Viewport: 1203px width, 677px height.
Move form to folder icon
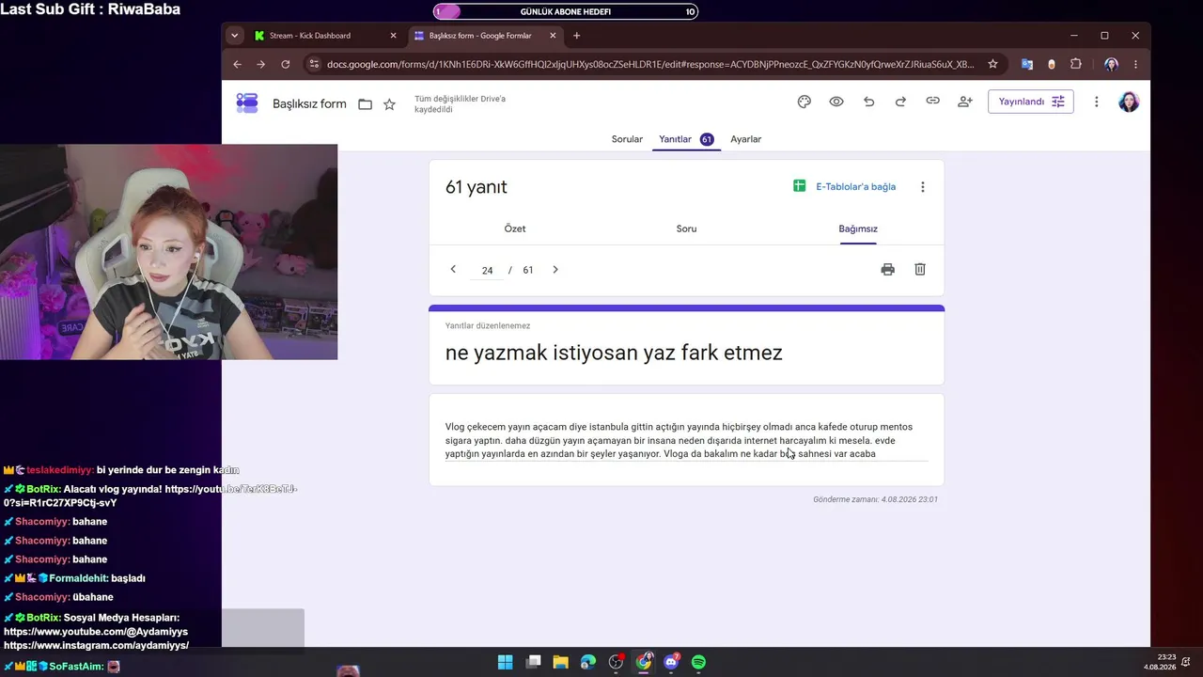[365, 104]
